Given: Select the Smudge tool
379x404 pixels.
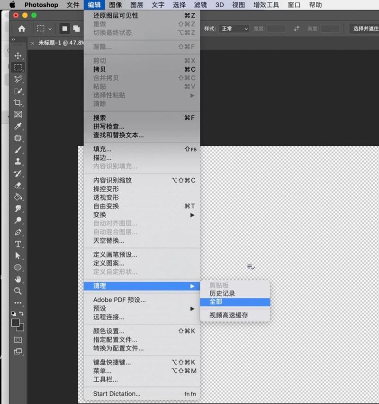Looking at the screenshot, I should click(18, 209).
